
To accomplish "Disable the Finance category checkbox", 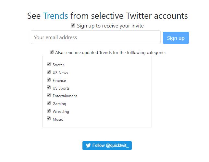I will point(49,80).
